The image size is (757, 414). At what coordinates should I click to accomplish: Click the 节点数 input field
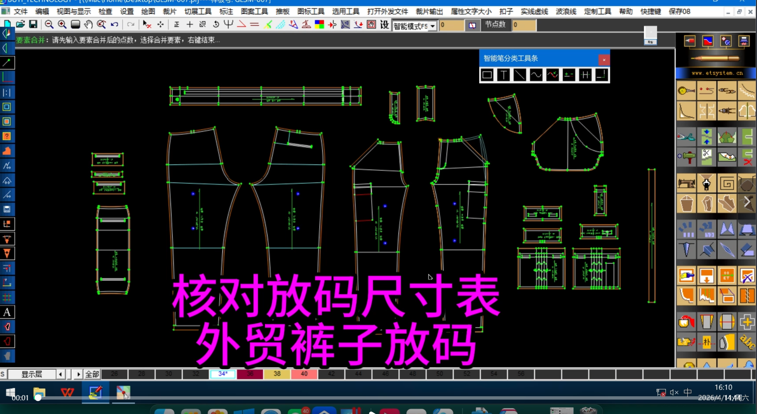524,25
